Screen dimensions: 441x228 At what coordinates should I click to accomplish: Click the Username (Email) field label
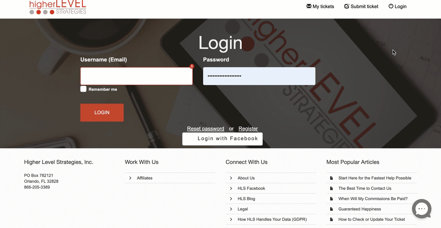click(x=104, y=60)
